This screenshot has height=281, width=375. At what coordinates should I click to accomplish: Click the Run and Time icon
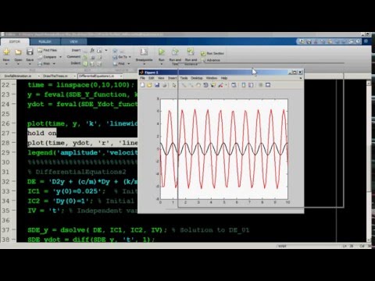pos(175,52)
